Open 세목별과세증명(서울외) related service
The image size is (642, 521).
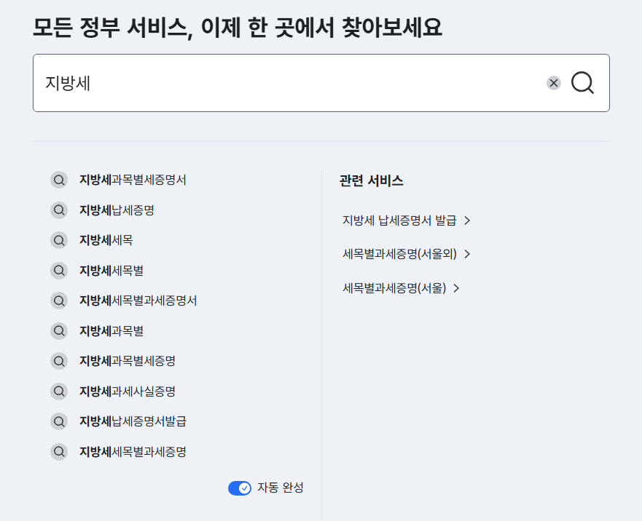coord(399,254)
